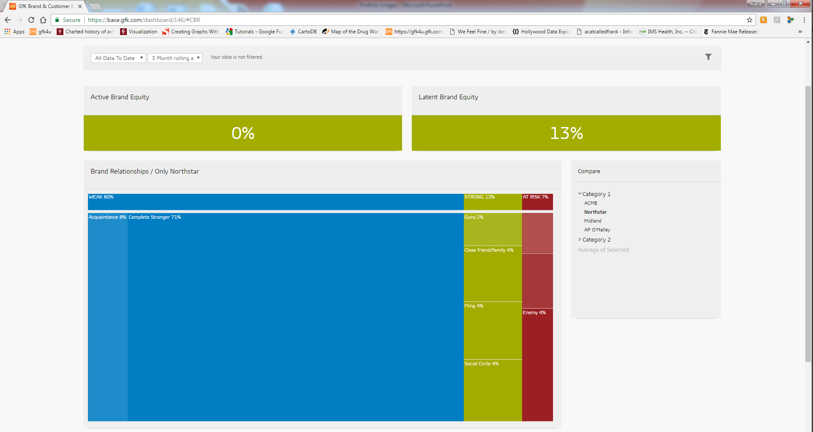Open the Charted history of air bookmark
813x432 pixels.
85,32
